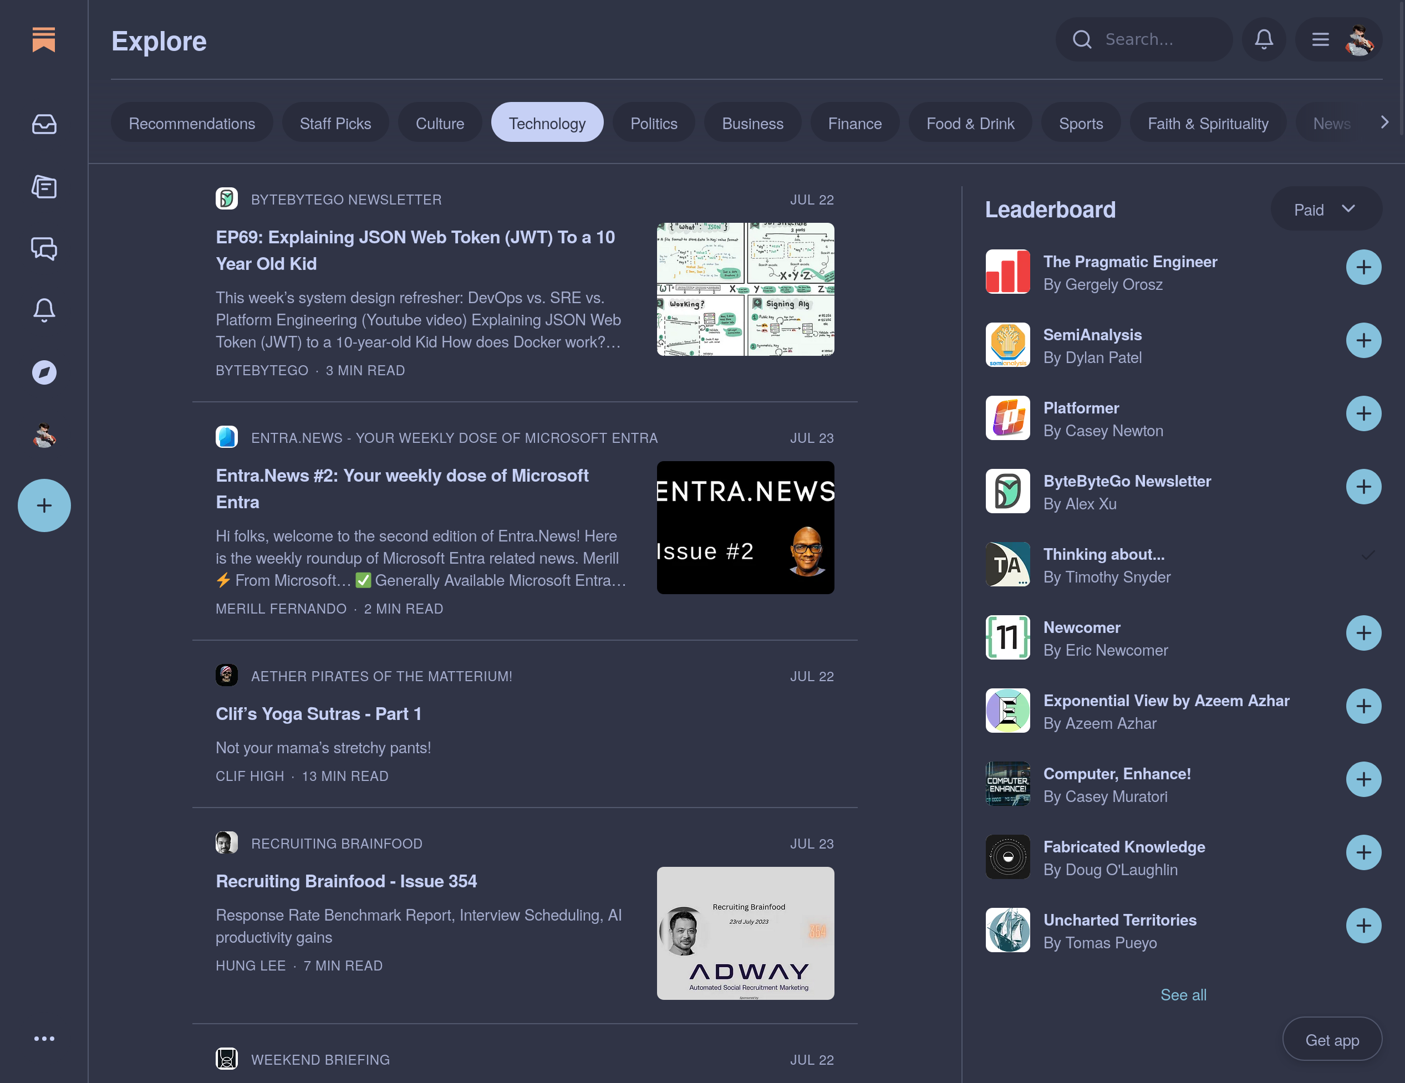Open Recruiting Brainfood - Issue 354 post
The image size is (1405, 1083).
pos(346,881)
